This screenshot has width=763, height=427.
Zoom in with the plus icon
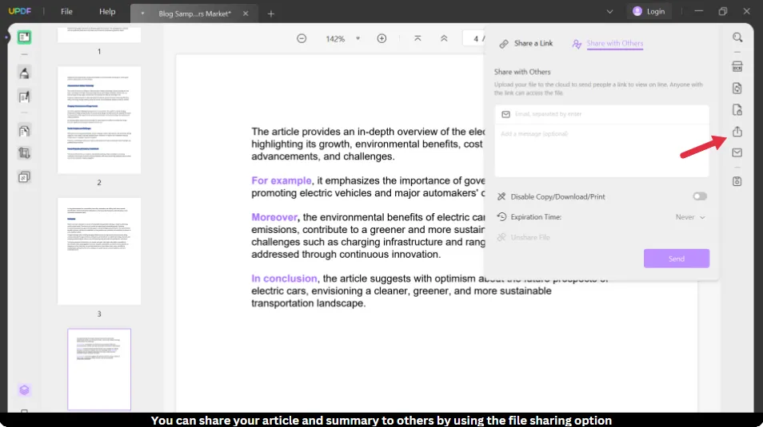tap(382, 38)
